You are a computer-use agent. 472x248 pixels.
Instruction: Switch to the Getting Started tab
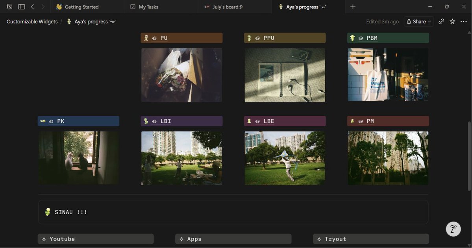[x=87, y=7]
